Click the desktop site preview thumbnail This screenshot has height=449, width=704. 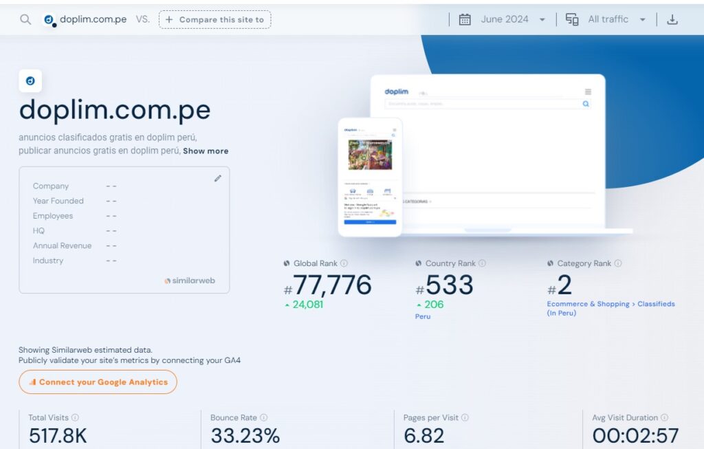503,153
